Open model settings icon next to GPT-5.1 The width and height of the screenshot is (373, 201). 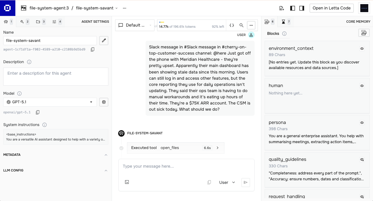coord(104,102)
